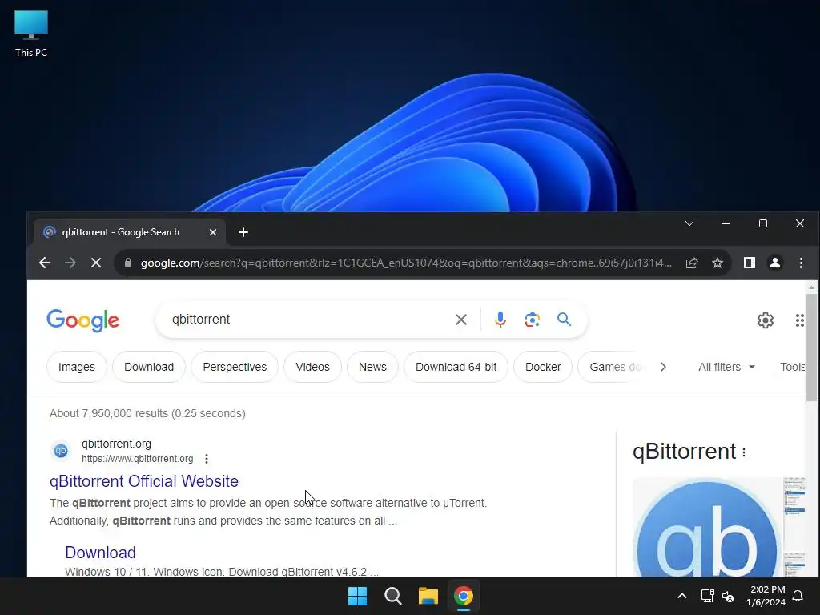Open notifications bell in taskbar
Image resolution: width=820 pixels, height=615 pixels.
798,596
